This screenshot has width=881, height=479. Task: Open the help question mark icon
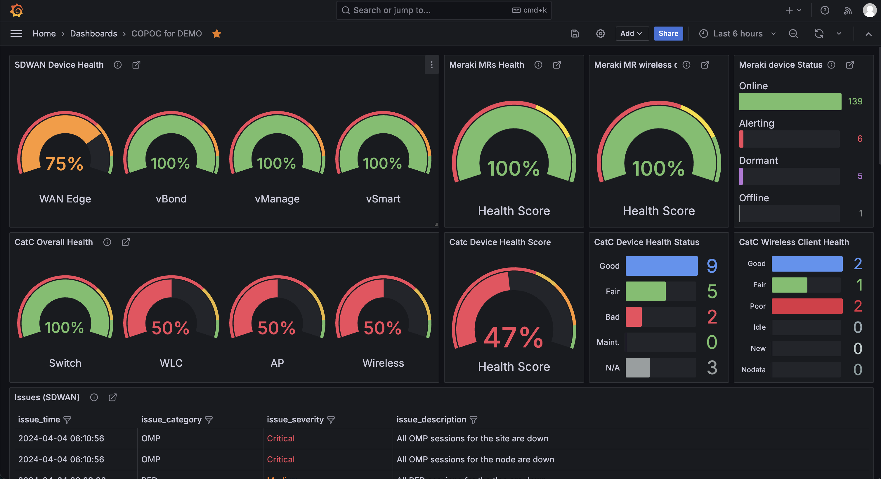click(x=825, y=10)
